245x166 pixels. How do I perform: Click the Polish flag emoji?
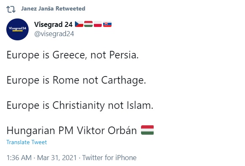98,24
